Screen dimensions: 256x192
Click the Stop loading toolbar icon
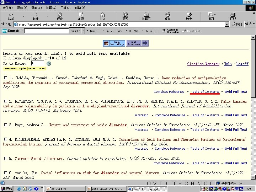click(x=60, y=16)
